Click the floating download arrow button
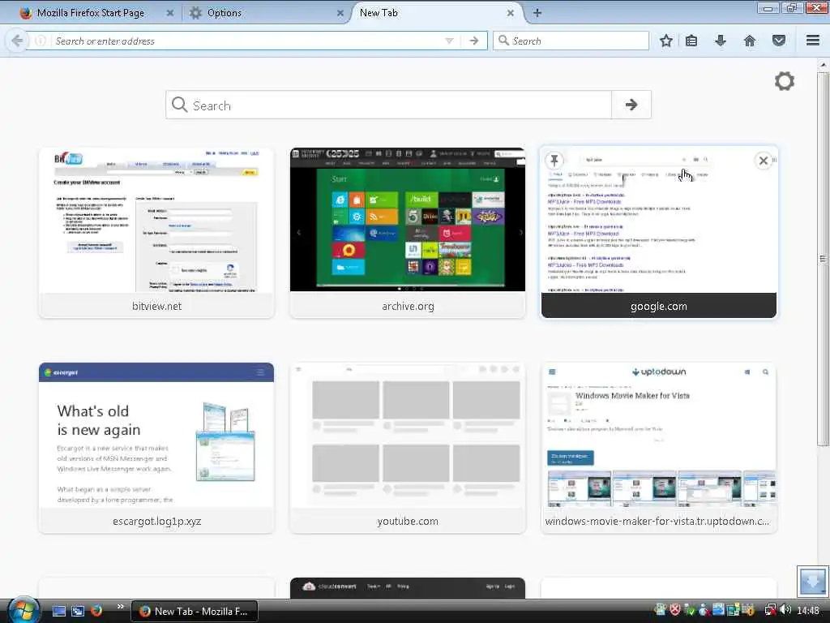This screenshot has height=623, width=830. coord(812,581)
